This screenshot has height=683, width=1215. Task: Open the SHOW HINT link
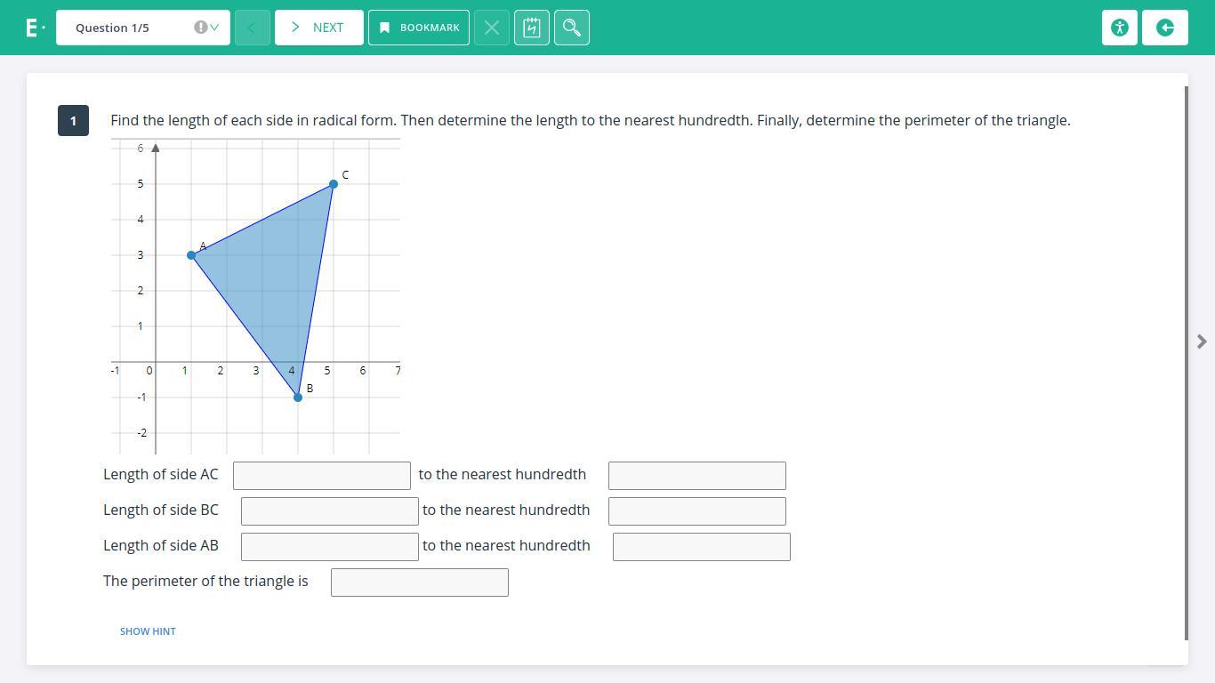[148, 631]
